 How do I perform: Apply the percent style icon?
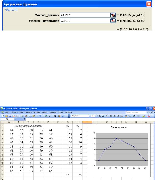pos(130,116)
